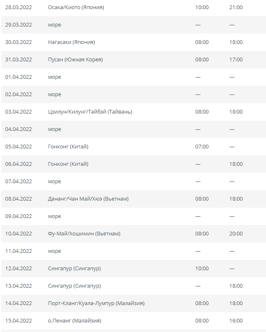The height and width of the screenshot is (332, 266).
Task: Click the 21:00 departure time for Осака
Action: (236, 7)
